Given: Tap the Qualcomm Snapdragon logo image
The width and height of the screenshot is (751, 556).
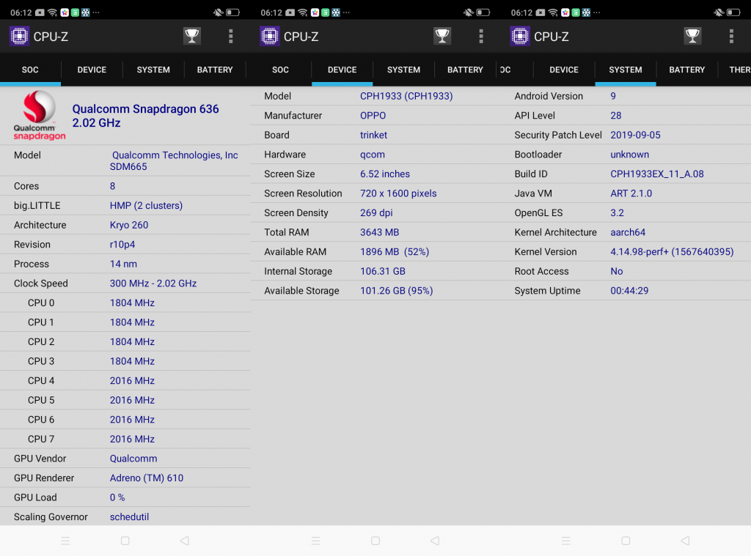Looking at the screenshot, I should pyautogui.click(x=40, y=115).
